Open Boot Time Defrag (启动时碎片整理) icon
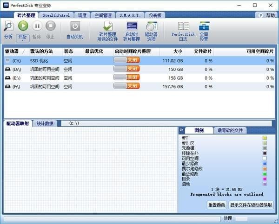Screen dimensions: 279x224 coord(132,26)
